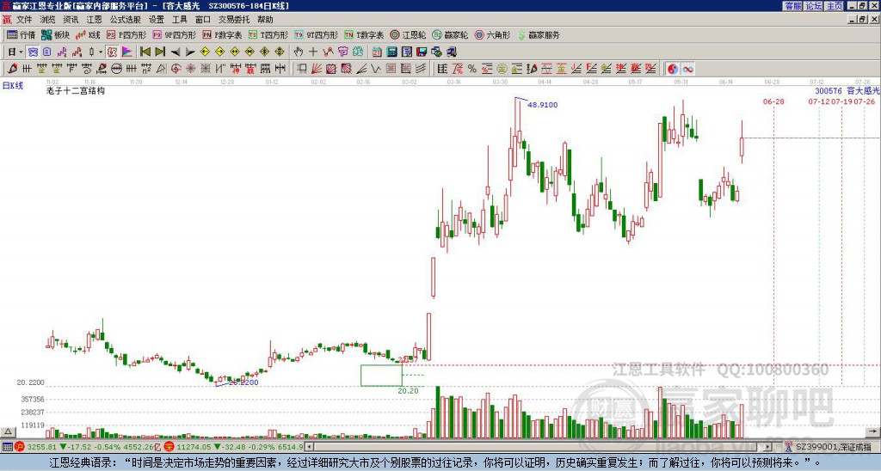
Task: Open the 行情 quotes view
Action: click(22, 34)
